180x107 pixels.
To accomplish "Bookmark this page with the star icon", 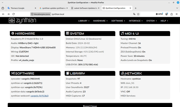I will (138, 14).
